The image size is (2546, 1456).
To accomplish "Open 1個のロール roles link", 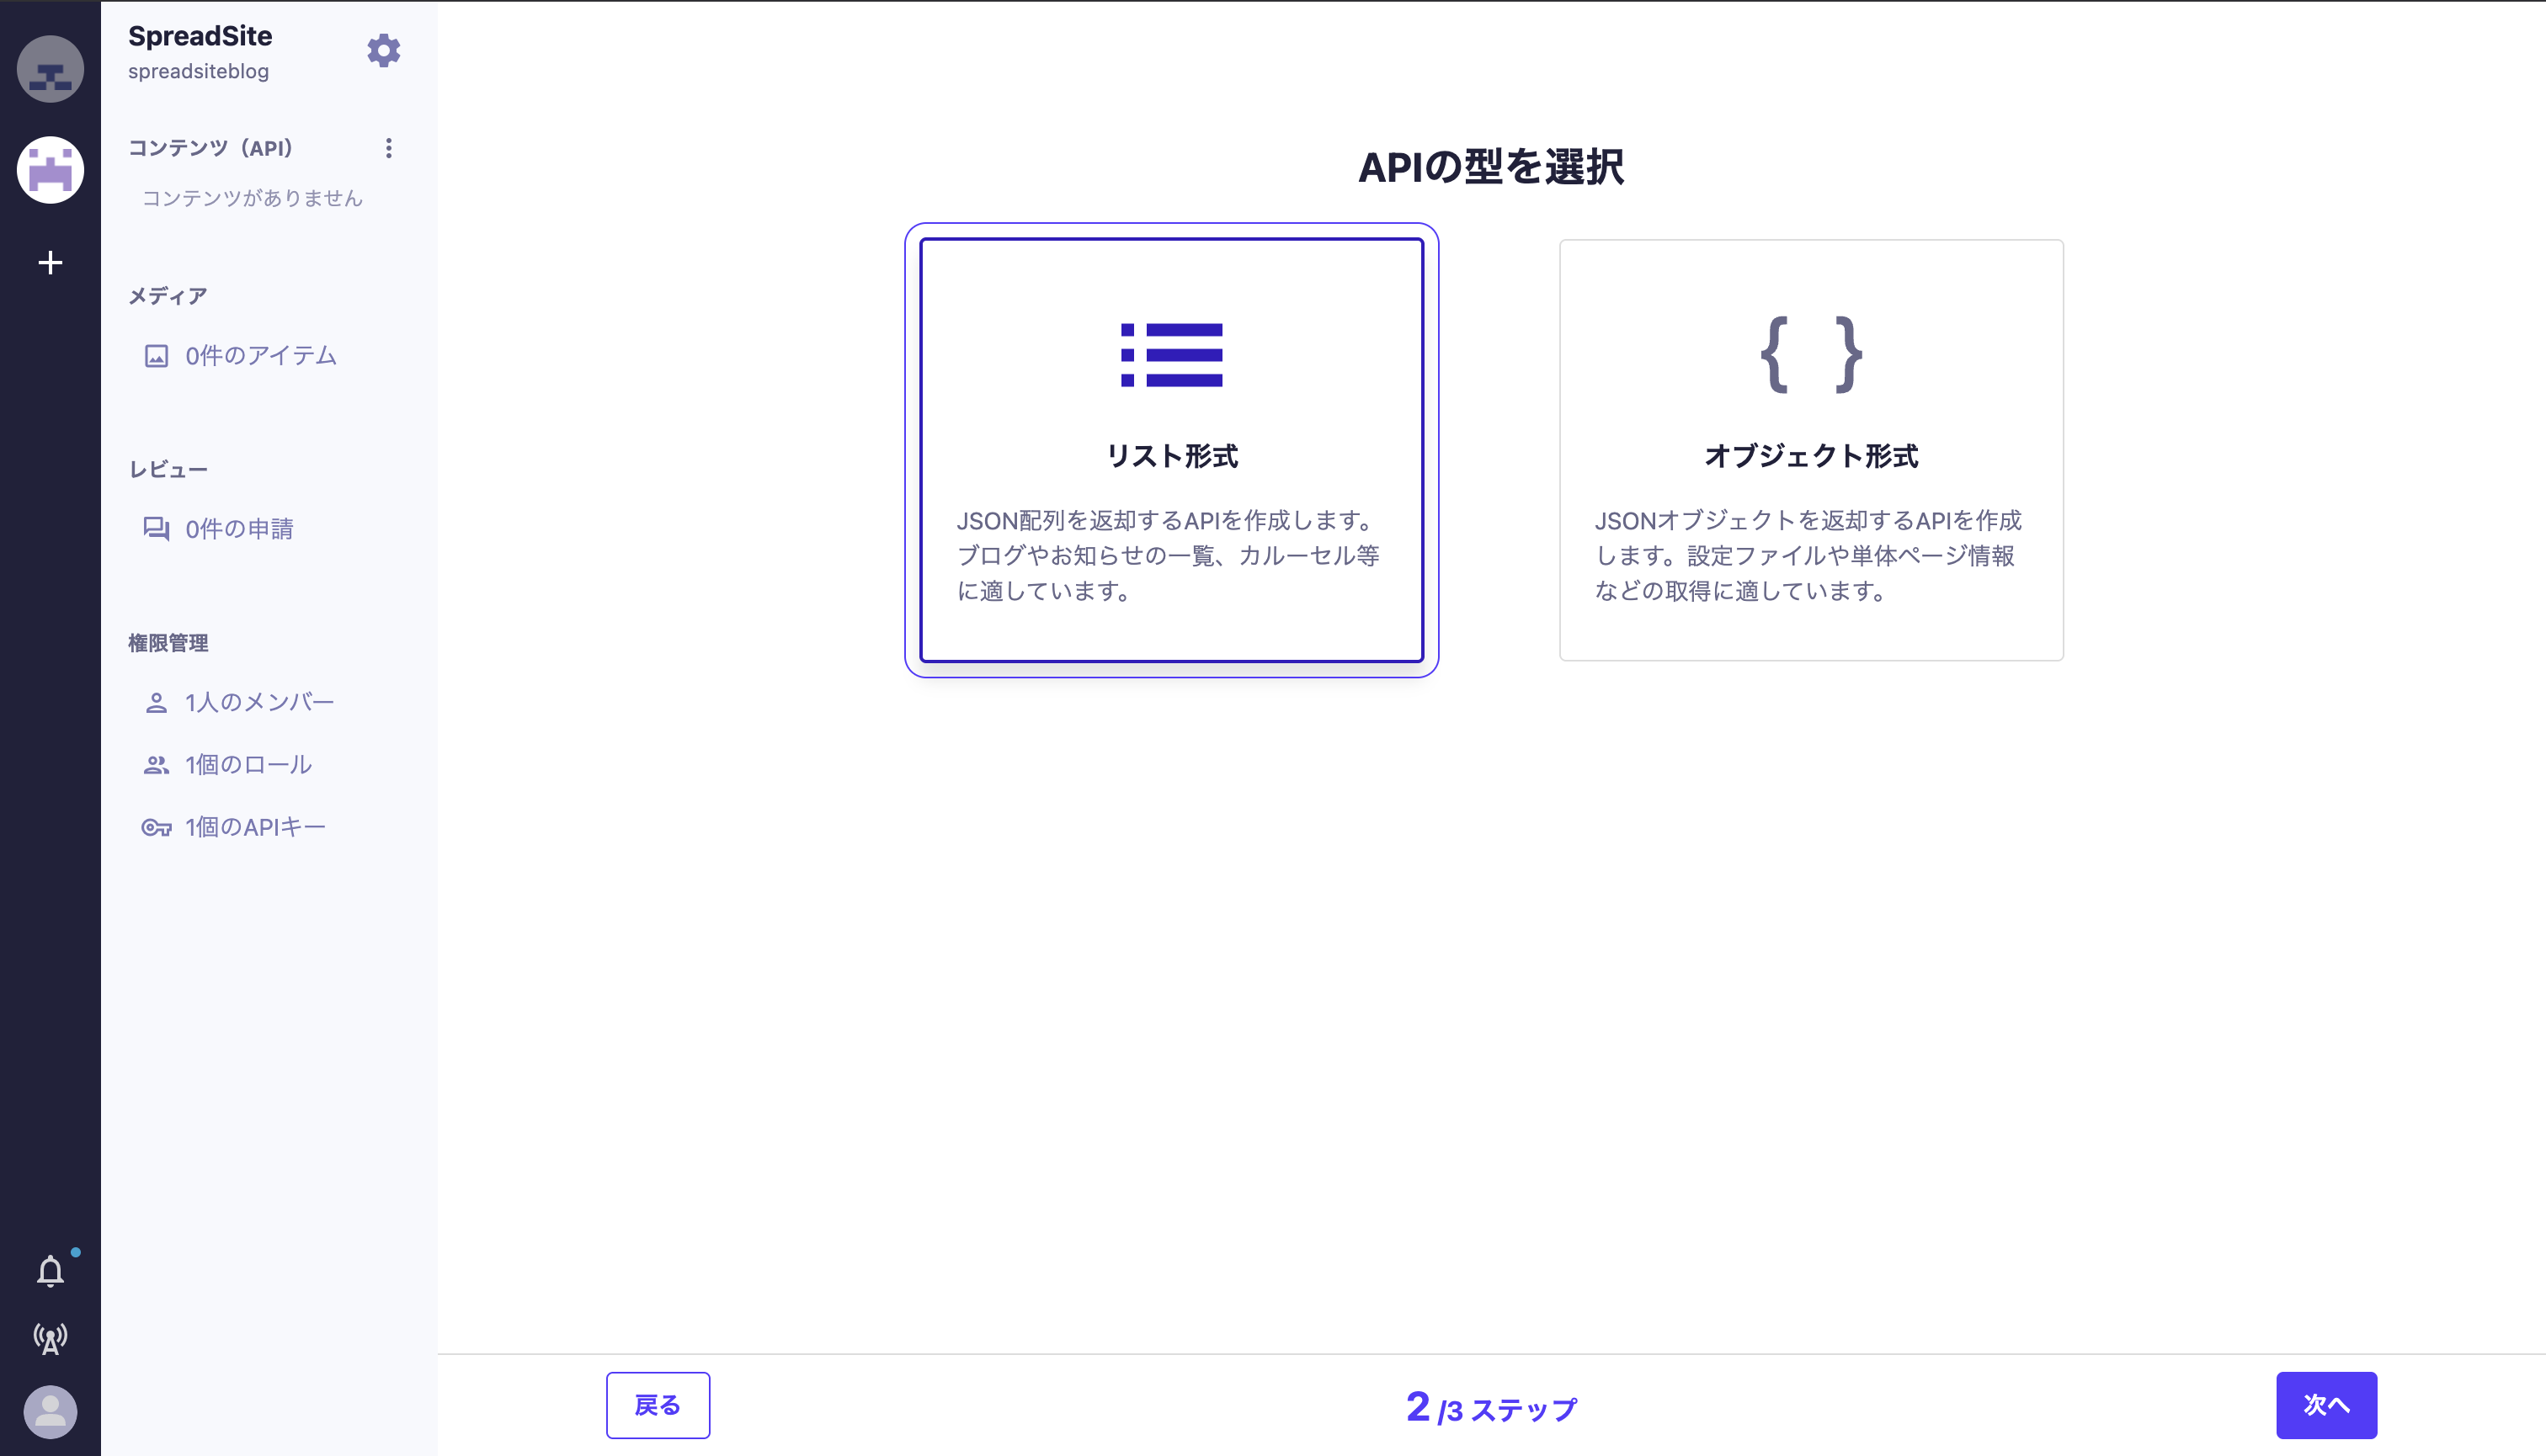I will (x=248, y=765).
